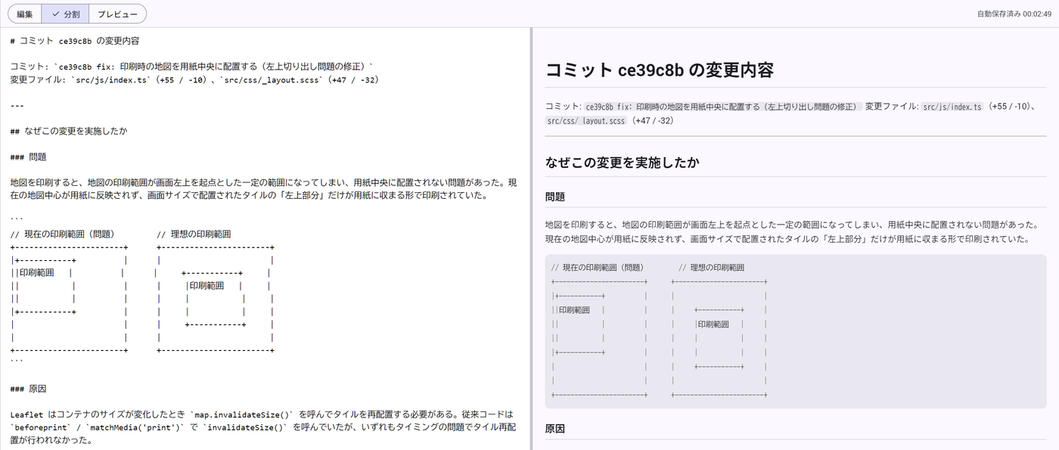Click the split pane divider between editor and preview
The image size is (1059, 450).
(531, 238)
